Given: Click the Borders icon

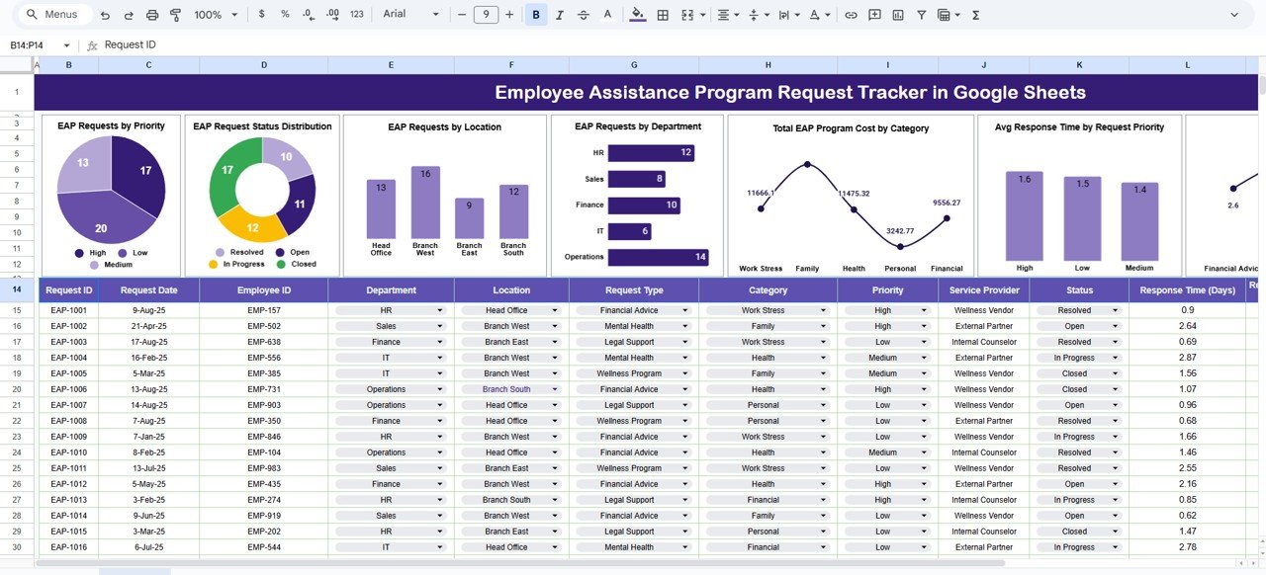Looking at the screenshot, I should [x=663, y=15].
